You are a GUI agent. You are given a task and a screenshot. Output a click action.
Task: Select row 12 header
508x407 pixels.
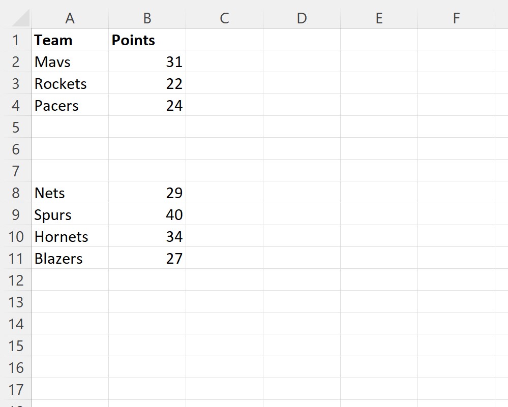point(16,280)
